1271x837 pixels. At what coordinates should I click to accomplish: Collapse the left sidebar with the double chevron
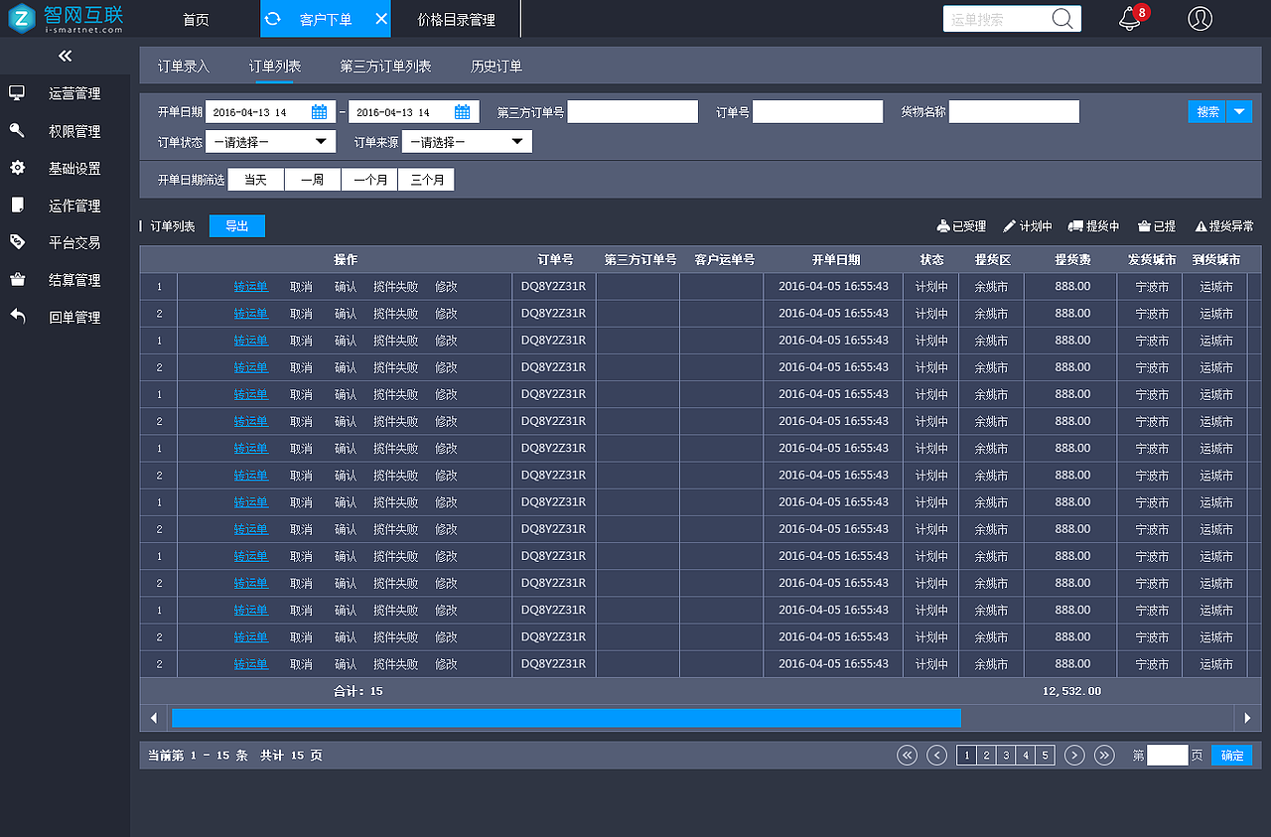coord(66,57)
